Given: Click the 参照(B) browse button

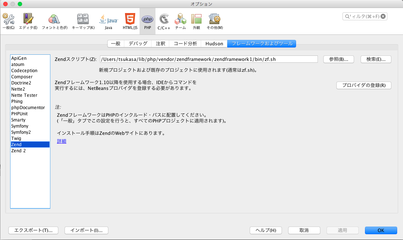Looking at the screenshot, I should pos(338,59).
